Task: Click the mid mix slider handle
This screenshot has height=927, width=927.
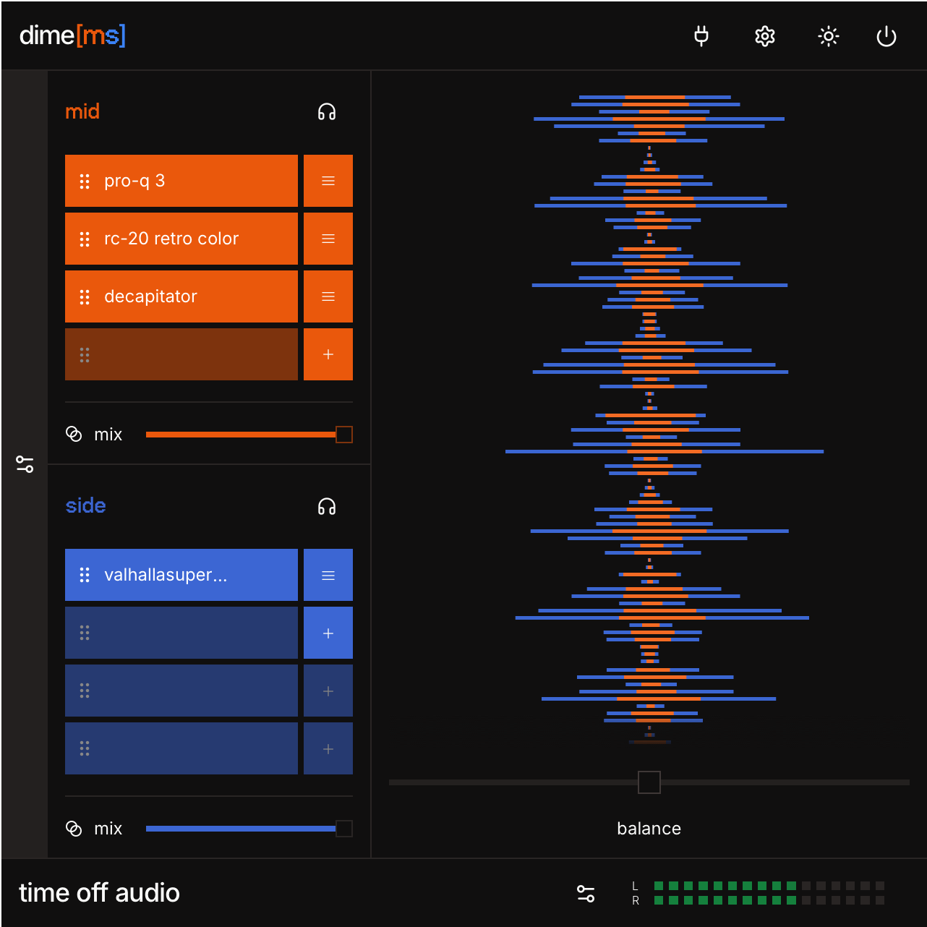Action: (x=344, y=435)
